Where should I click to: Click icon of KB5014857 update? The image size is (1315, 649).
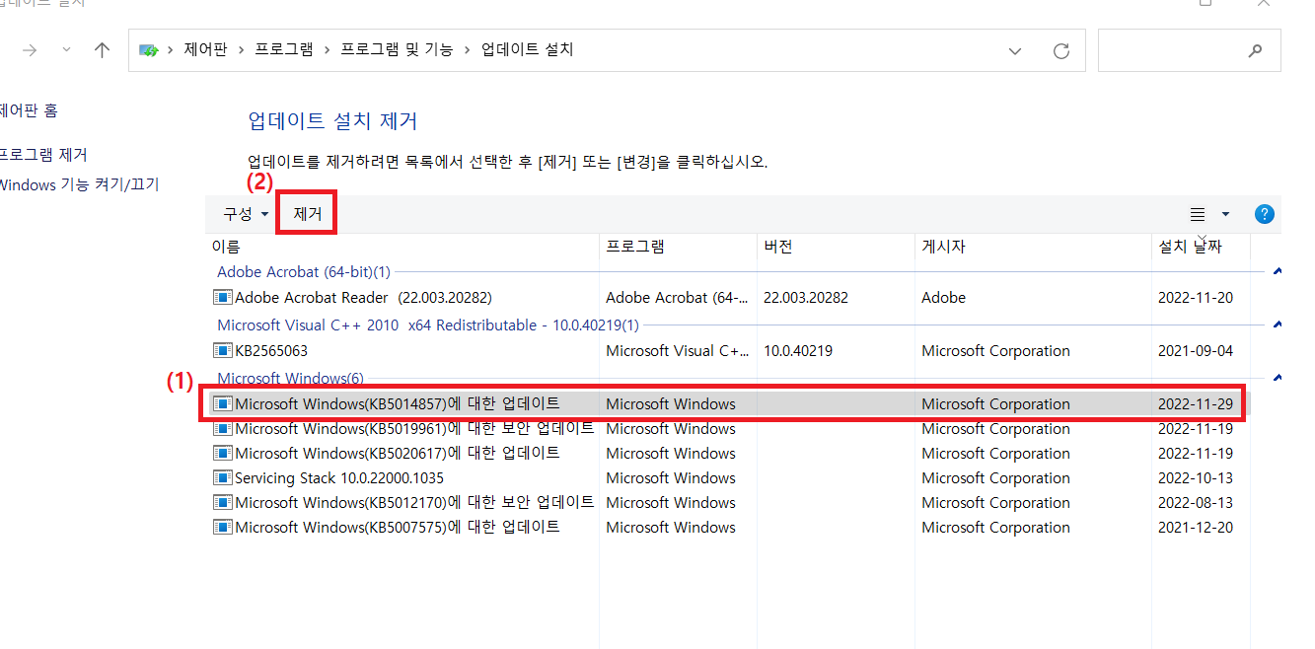point(222,404)
